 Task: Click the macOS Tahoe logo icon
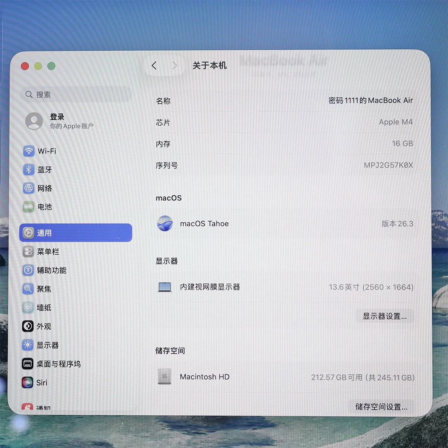pyautogui.click(x=165, y=224)
